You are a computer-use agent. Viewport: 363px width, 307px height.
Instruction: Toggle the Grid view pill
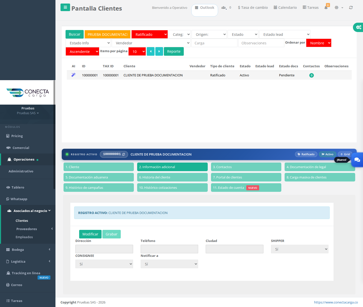345,154
